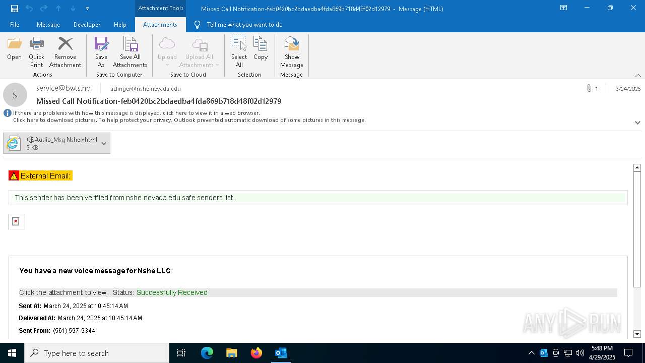
Task: Open network status tray icon
Action: click(x=568, y=353)
